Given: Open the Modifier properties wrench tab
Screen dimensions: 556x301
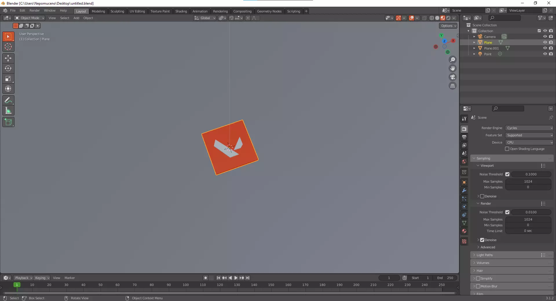Looking at the screenshot, I should click(464, 190).
